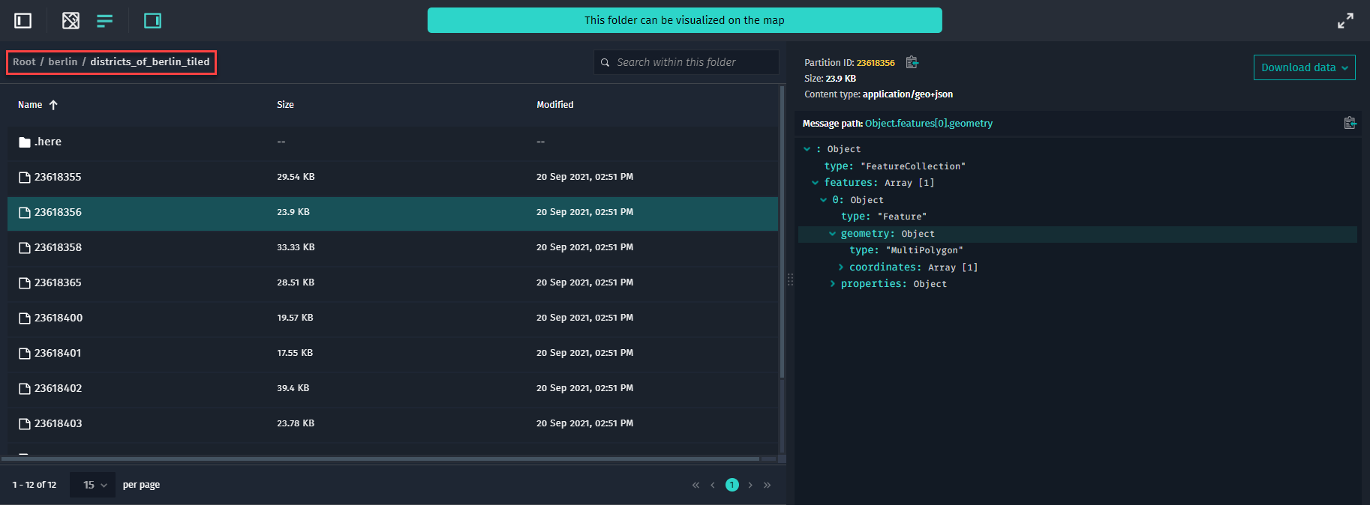
Task: Click the vertical scrollbar of the file list
Action: tap(782, 232)
